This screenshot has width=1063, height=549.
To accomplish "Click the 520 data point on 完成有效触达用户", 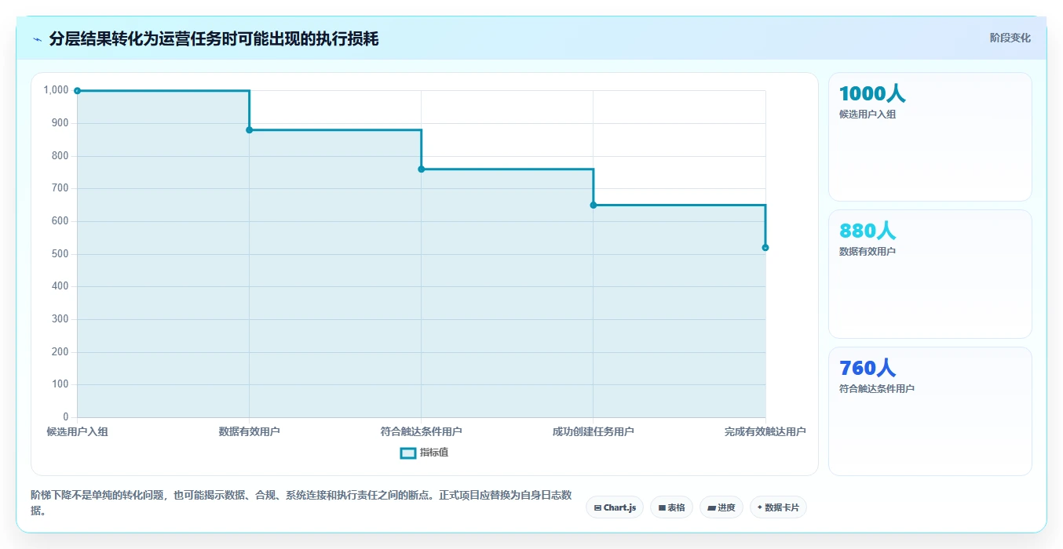I will [765, 248].
